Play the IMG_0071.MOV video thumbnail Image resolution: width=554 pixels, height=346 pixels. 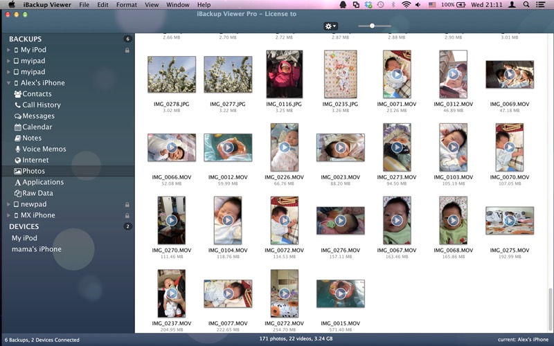click(x=397, y=73)
